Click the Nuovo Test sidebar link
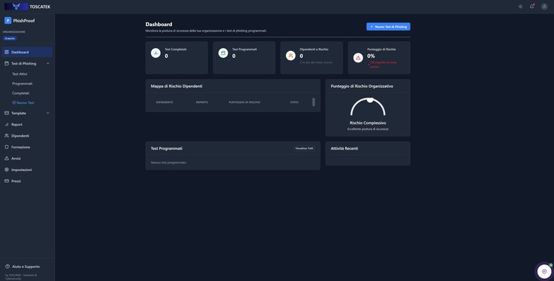The image size is (554, 281). point(23,103)
